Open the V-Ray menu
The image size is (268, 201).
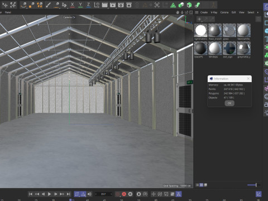coord(214,12)
